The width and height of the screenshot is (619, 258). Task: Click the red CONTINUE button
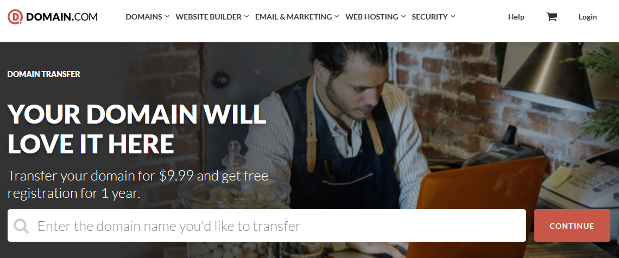pos(572,225)
